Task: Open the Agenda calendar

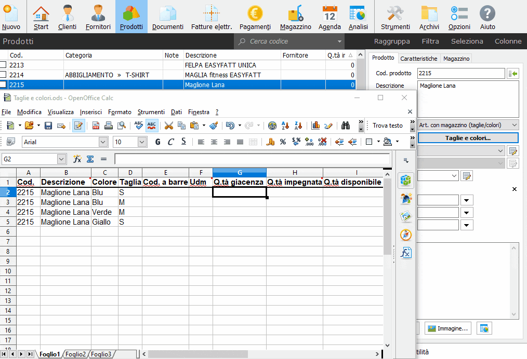Action: coord(330,17)
